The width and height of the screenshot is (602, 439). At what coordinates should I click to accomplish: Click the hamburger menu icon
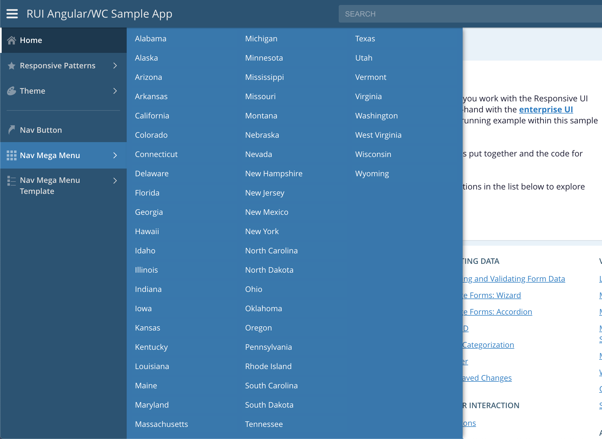pyautogui.click(x=12, y=13)
